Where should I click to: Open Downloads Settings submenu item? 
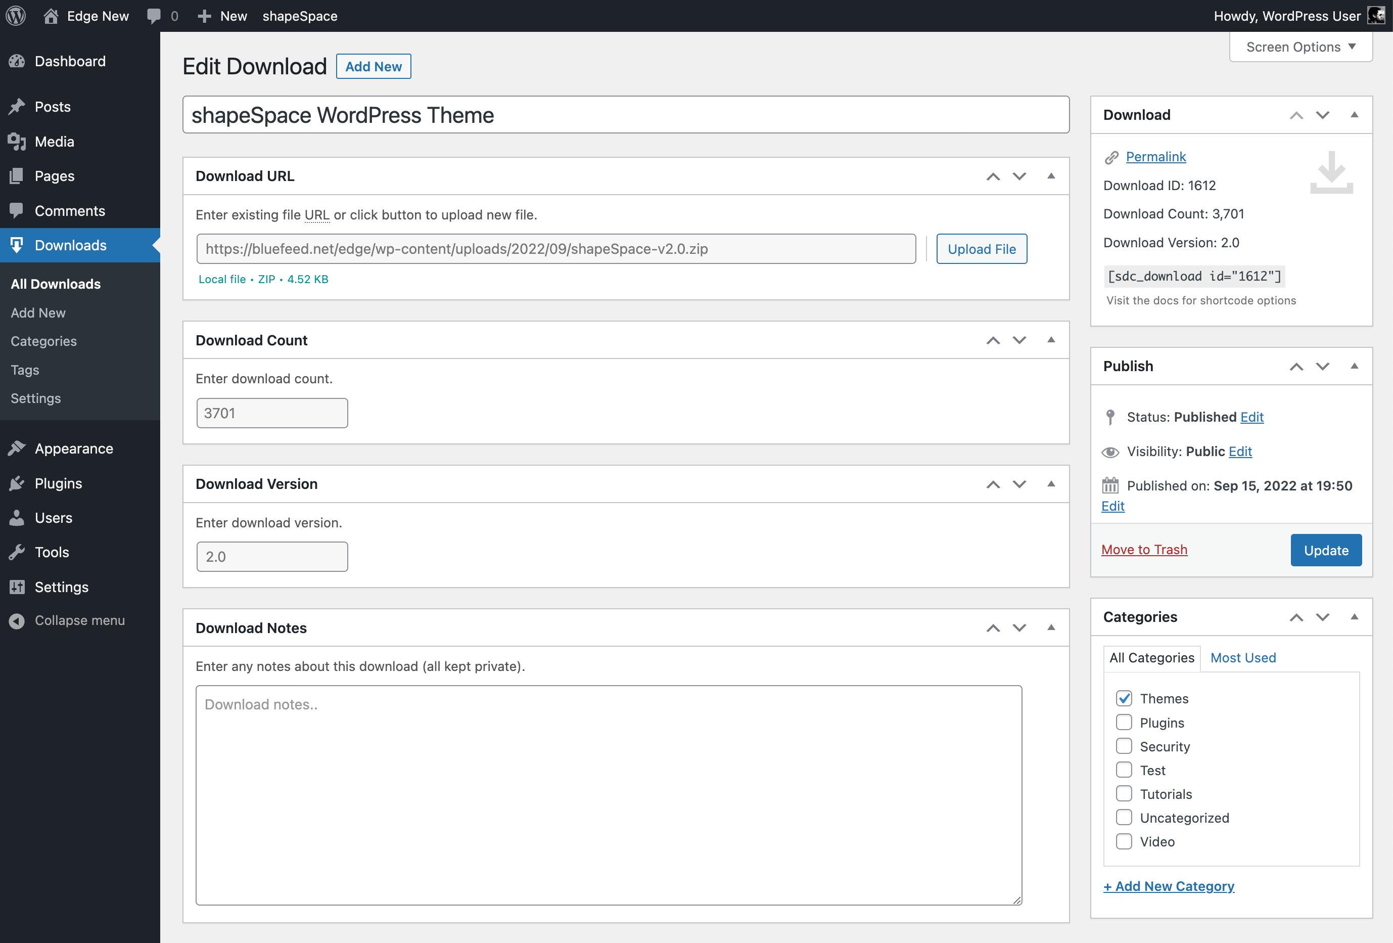[x=36, y=398]
